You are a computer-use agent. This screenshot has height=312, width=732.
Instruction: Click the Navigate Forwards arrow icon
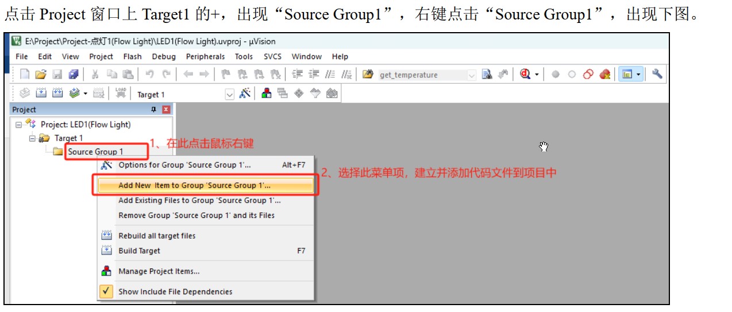point(204,75)
